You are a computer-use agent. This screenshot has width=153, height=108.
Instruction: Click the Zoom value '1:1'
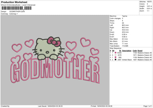[x=148, y=11]
